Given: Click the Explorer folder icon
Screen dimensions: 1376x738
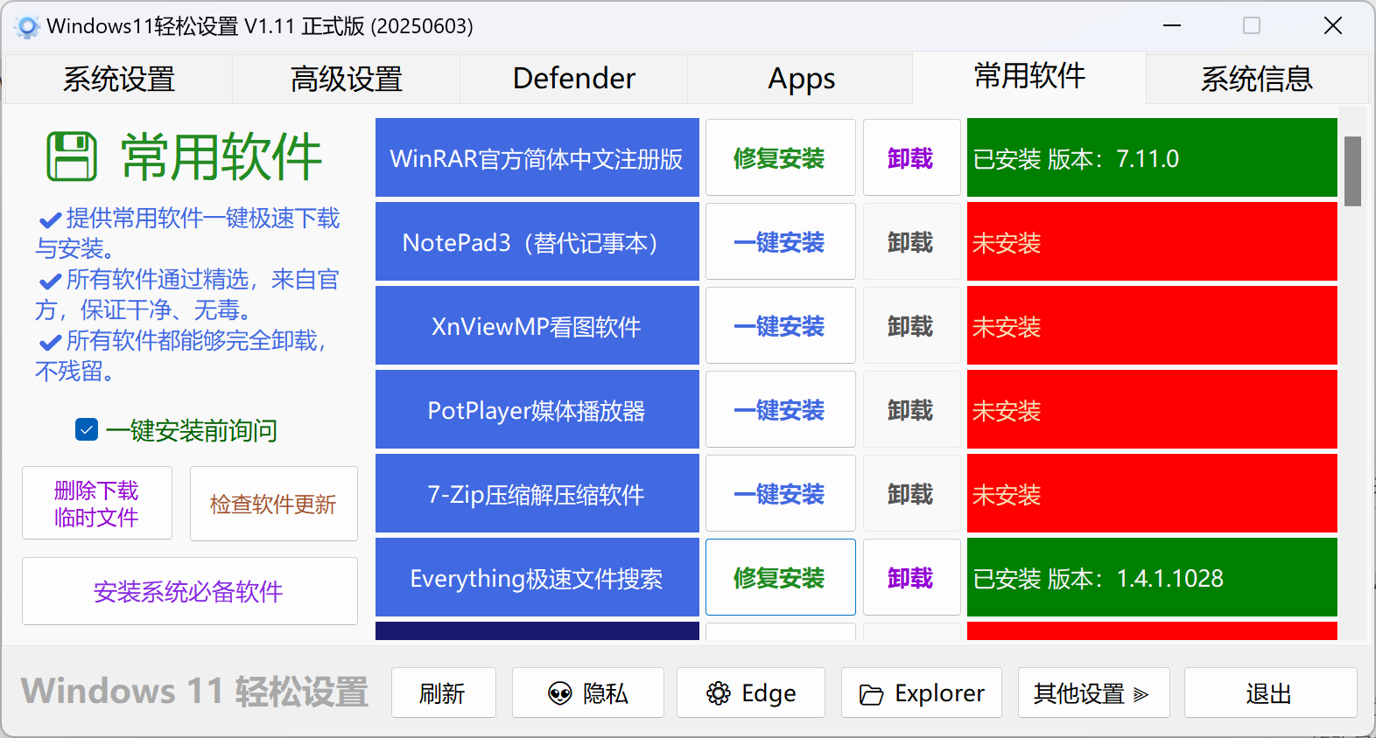Looking at the screenshot, I should (871, 694).
